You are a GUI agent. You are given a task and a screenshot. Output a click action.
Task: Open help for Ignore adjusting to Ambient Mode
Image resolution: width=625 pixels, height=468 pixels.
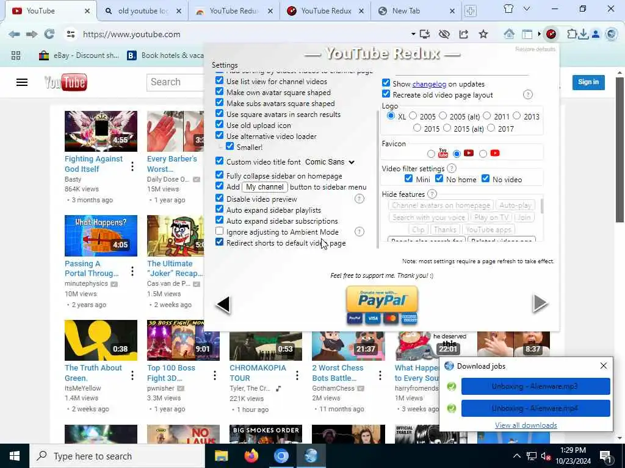coord(359,232)
